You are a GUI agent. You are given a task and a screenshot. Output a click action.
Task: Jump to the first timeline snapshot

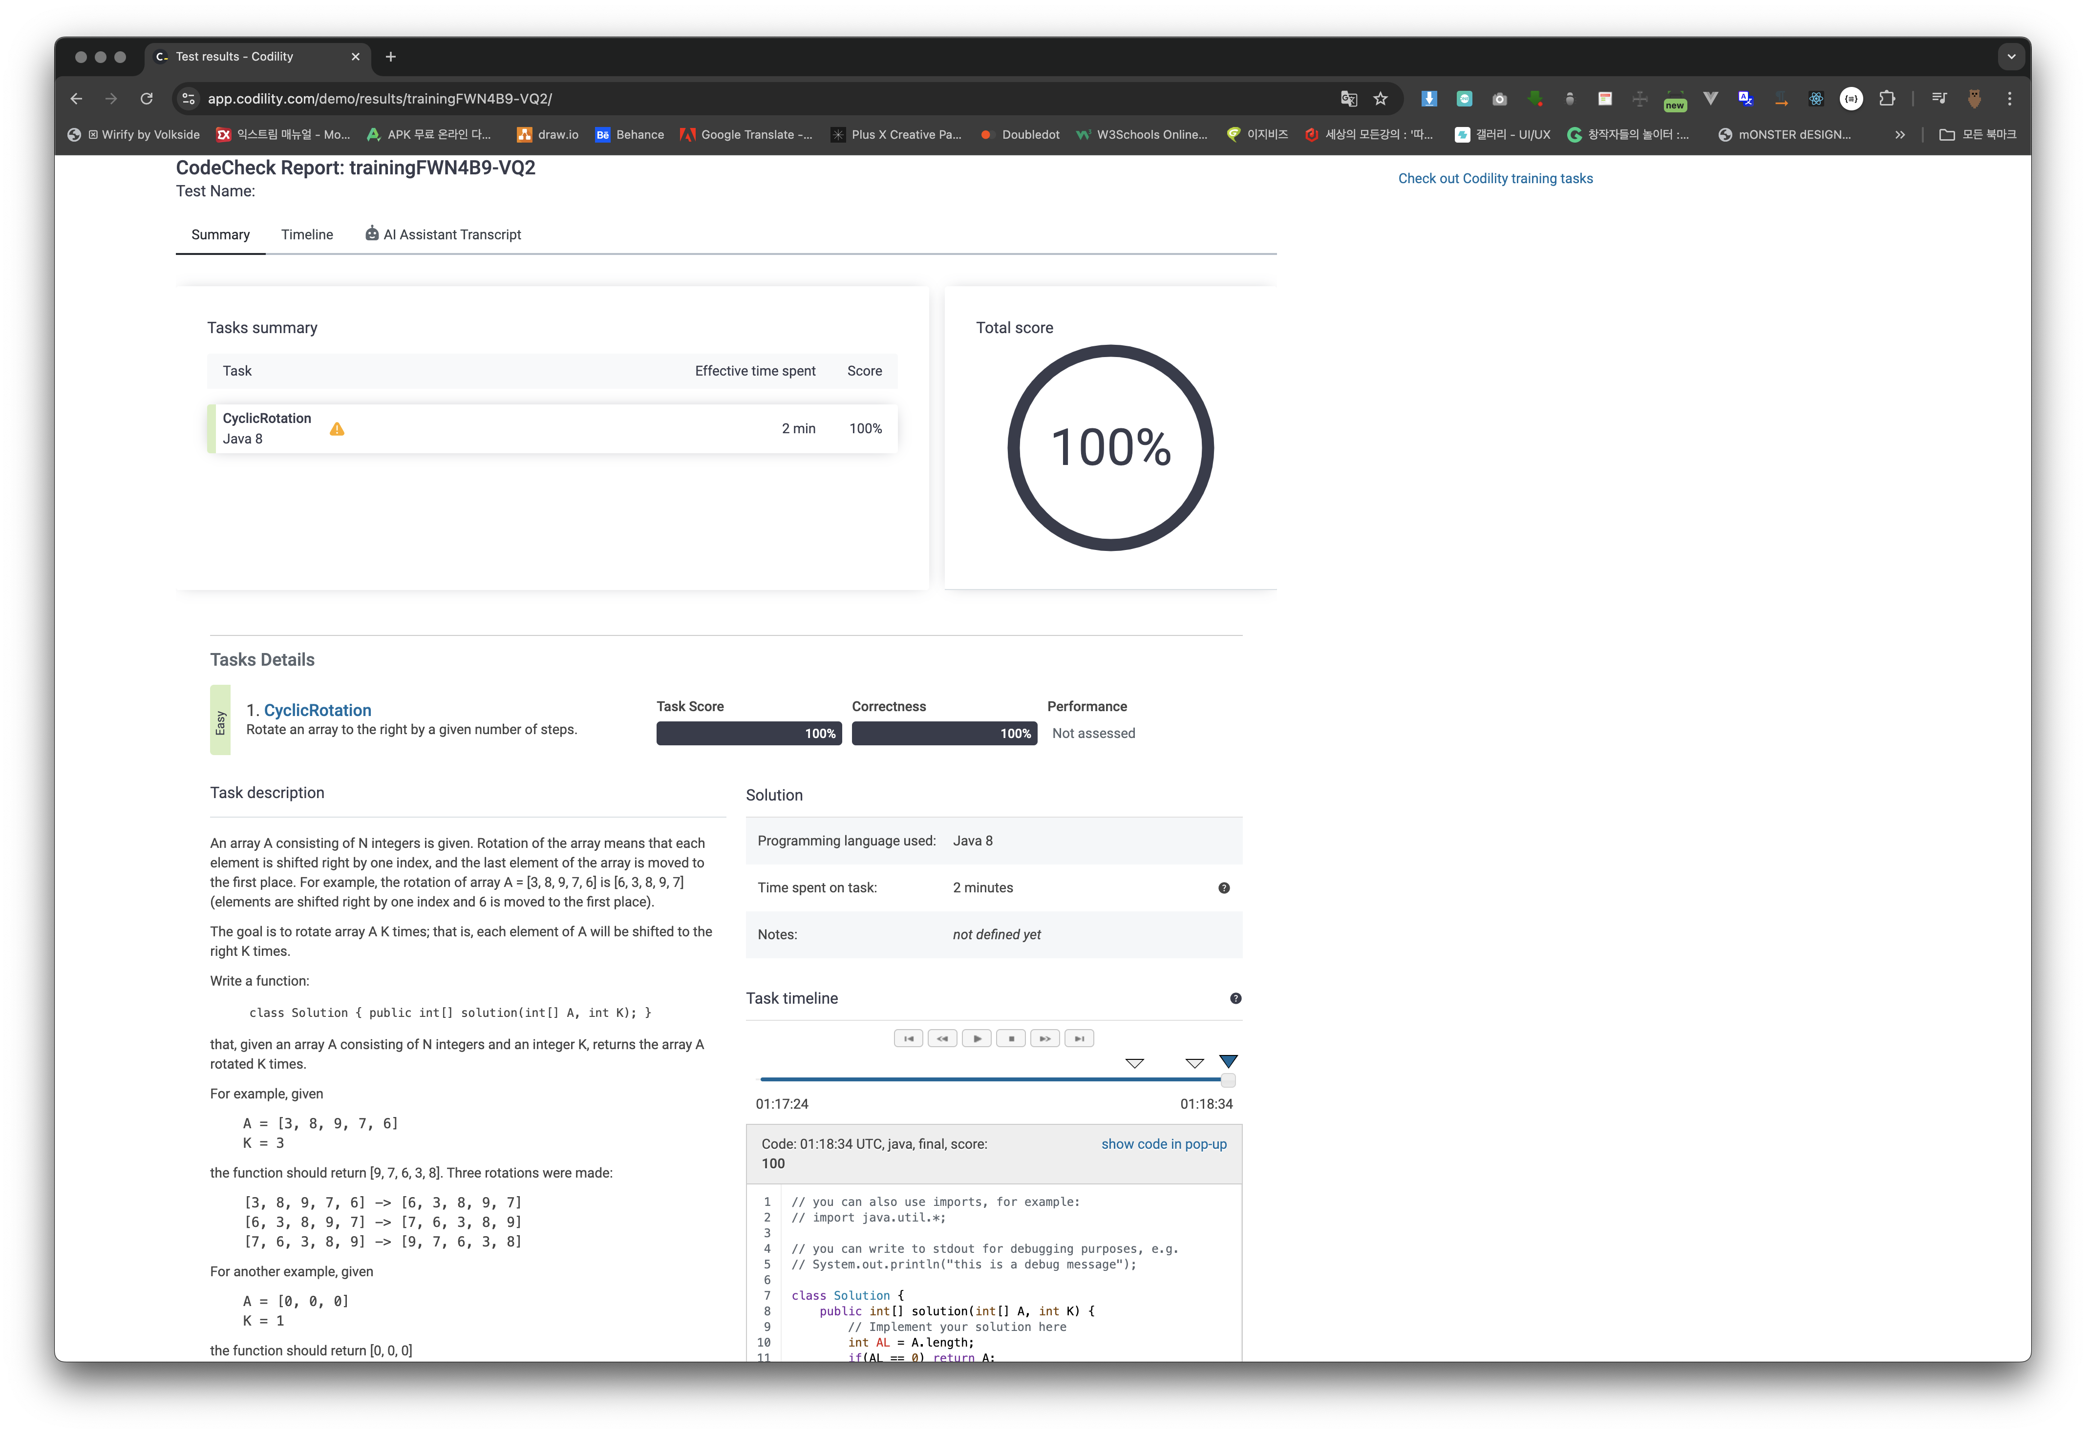click(x=908, y=1039)
